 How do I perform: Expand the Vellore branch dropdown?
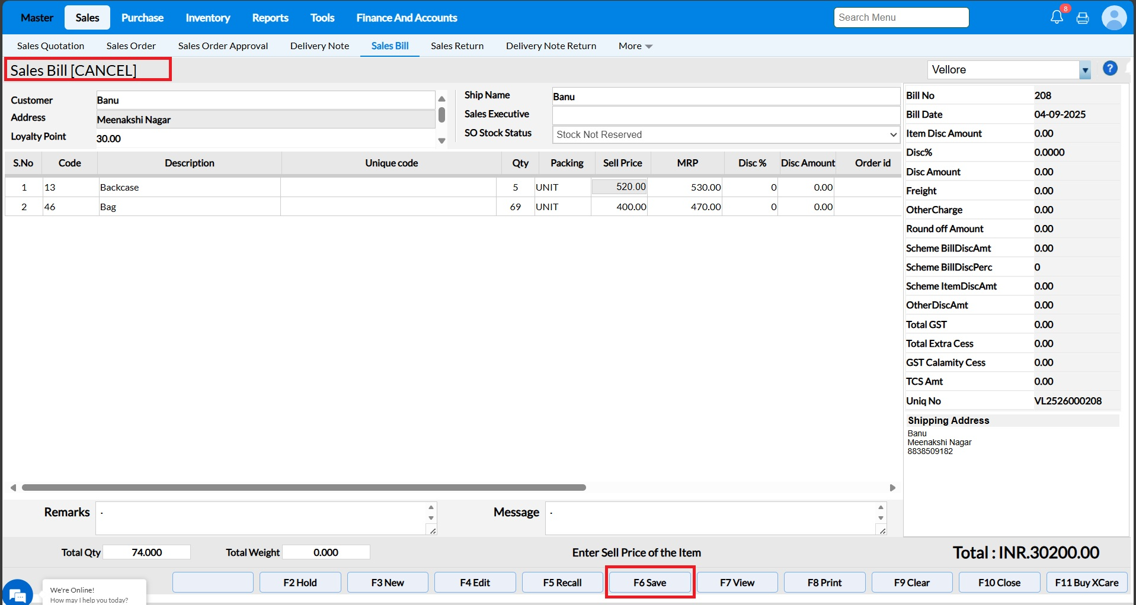click(x=1084, y=70)
